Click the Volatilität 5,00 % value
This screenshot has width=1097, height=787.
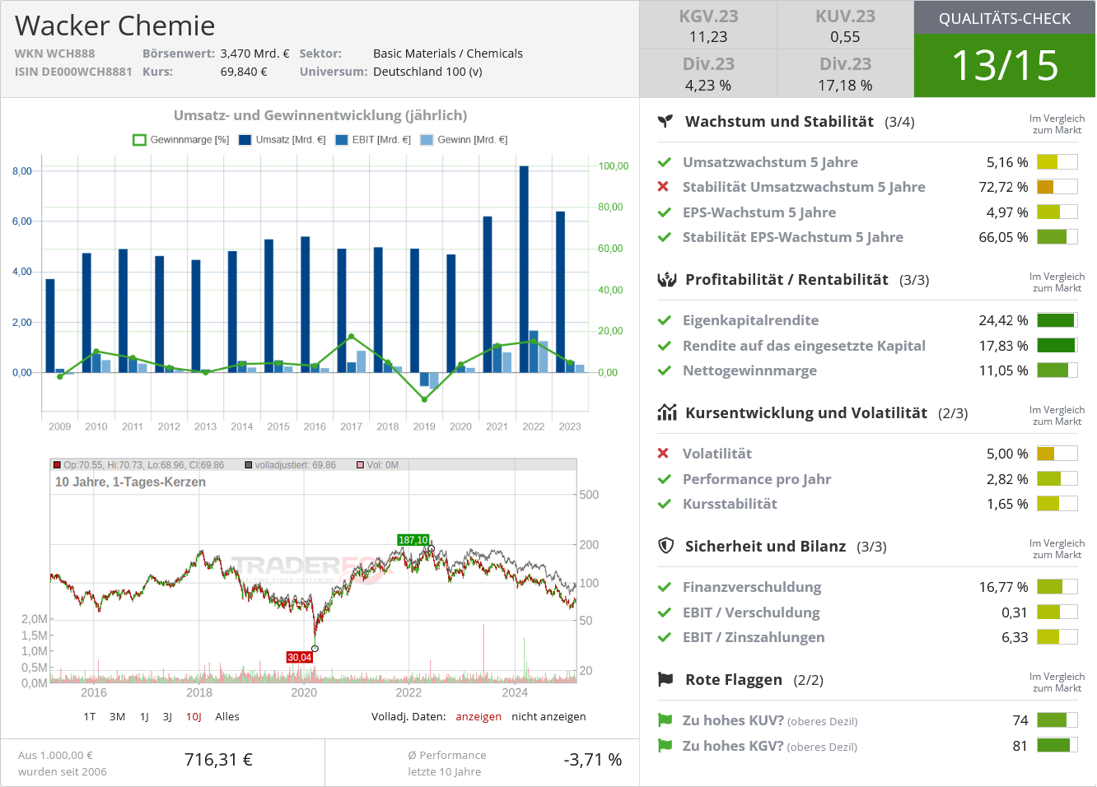click(x=1007, y=454)
